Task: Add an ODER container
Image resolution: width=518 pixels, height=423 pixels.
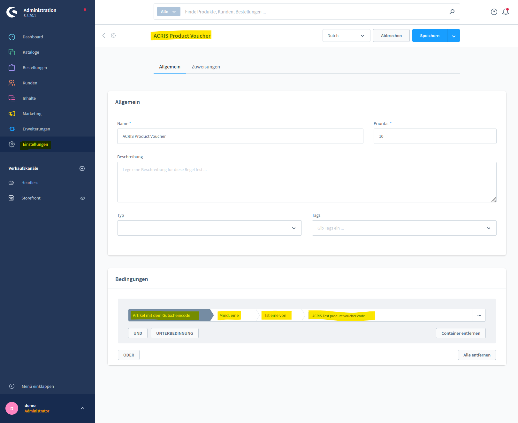Action: tap(129, 355)
